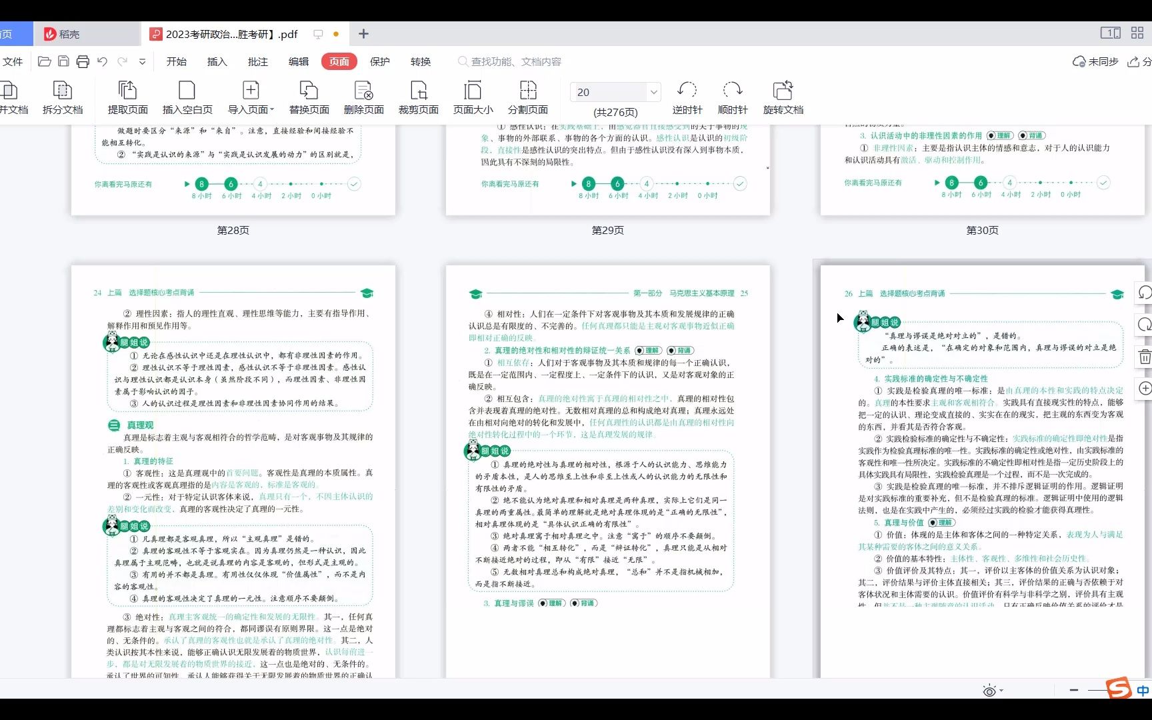Switch to 开始 ribbon tab
The image size is (1152, 720).
pos(177,61)
